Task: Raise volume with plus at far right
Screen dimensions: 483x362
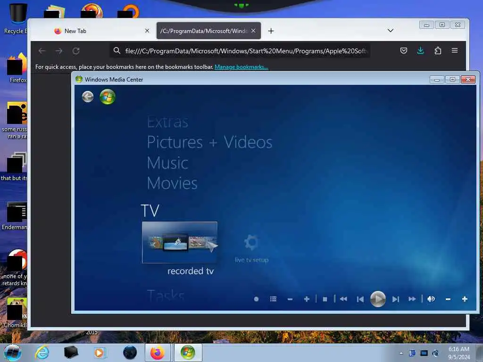Action: point(465,299)
